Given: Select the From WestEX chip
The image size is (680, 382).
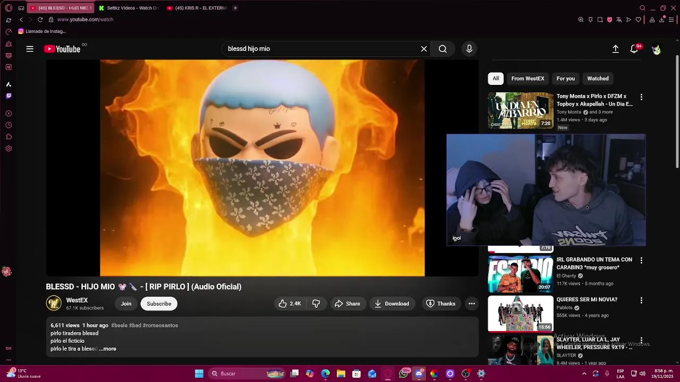Looking at the screenshot, I should (528, 79).
